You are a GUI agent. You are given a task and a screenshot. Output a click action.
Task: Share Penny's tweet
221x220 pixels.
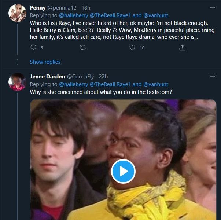tap(182, 47)
